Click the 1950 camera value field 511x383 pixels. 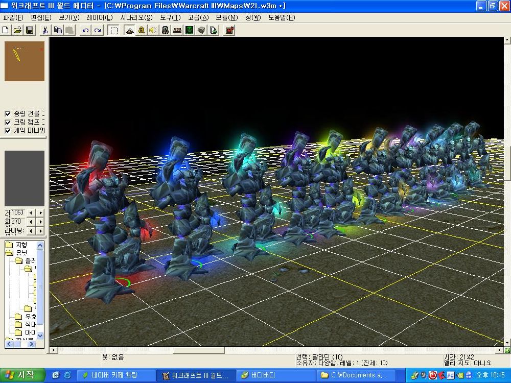click(17, 212)
